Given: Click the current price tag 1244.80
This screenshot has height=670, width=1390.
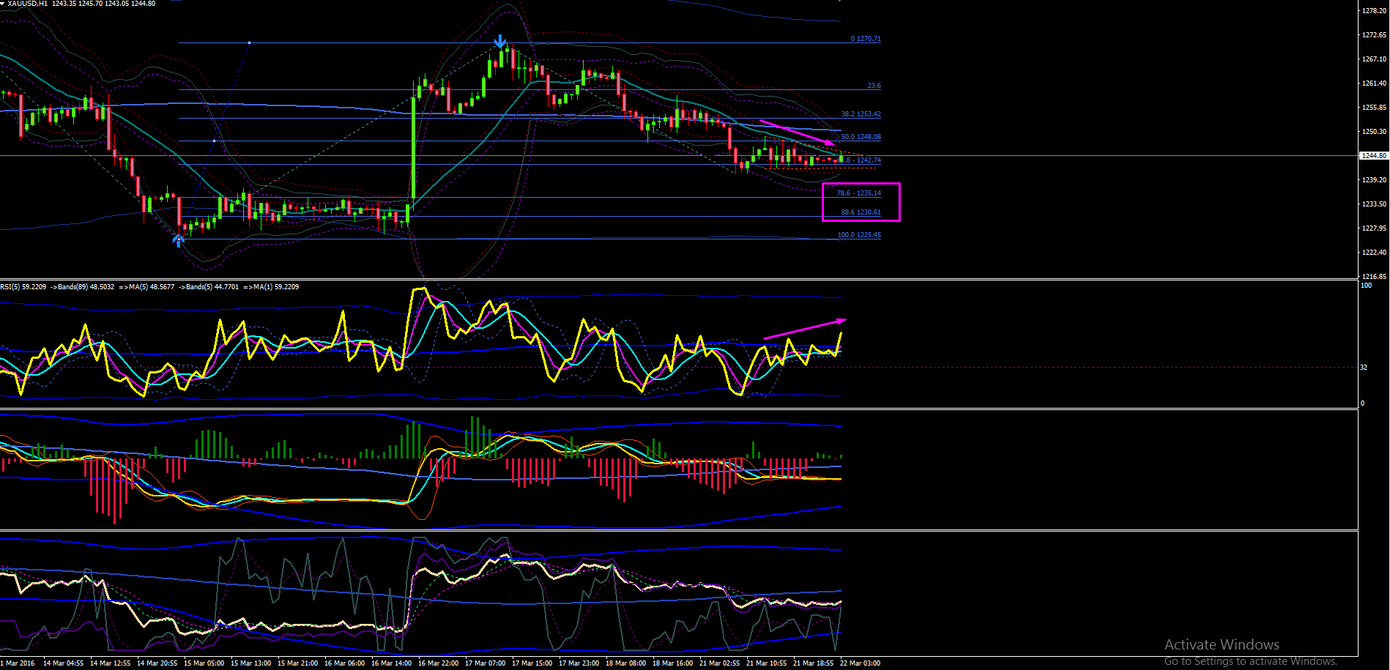Looking at the screenshot, I should click(x=1374, y=156).
